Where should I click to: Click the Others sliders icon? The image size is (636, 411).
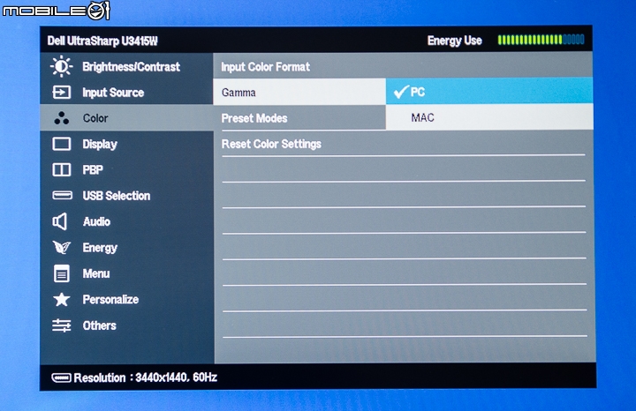pyautogui.click(x=62, y=325)
